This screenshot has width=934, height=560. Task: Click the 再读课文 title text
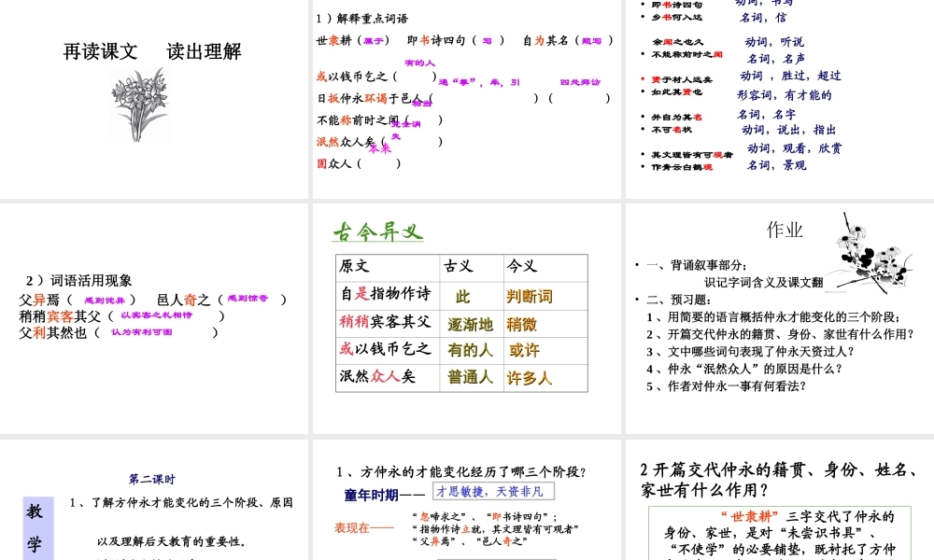(101, 51)
